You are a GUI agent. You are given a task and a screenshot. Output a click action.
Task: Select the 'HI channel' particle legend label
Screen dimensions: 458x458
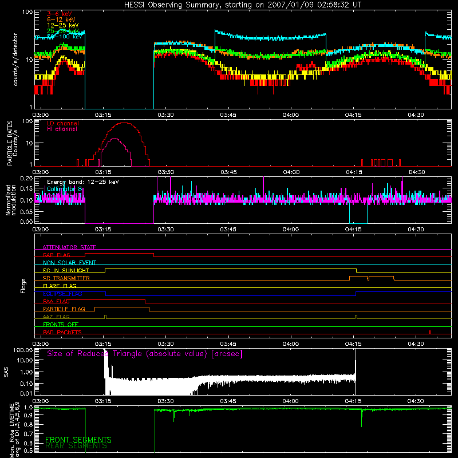[62, 129]
